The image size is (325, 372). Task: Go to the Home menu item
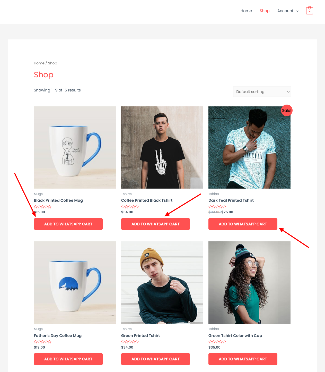coord(246,11)
